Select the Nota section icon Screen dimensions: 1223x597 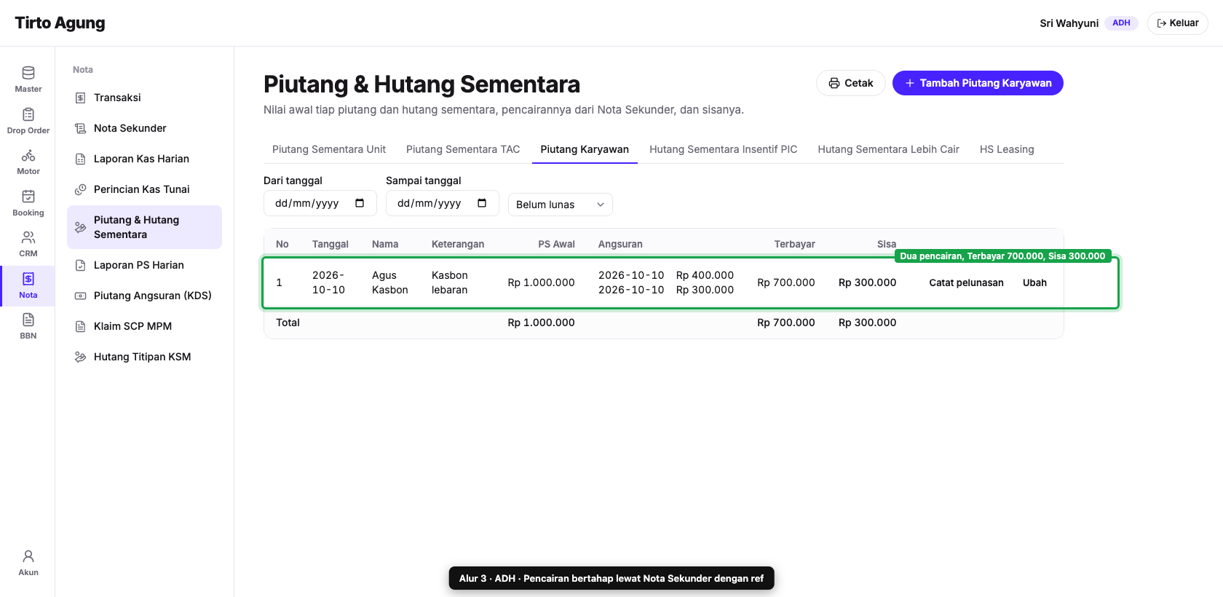28,279
